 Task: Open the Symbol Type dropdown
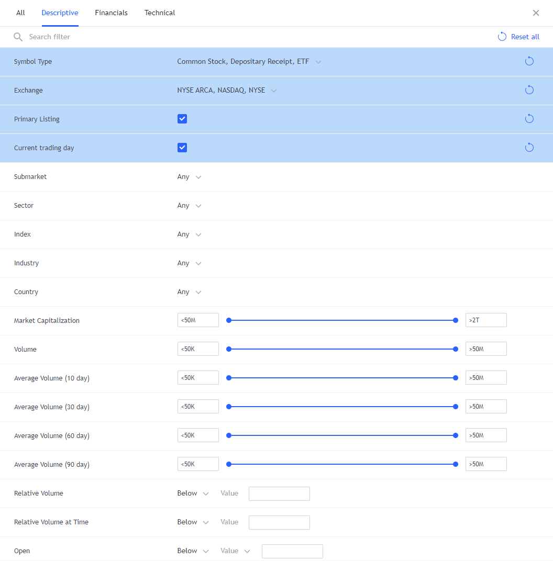pos(249,62)
